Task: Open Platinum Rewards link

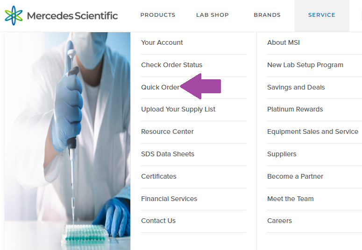Action: pyautogui.click(x=295, y=109)
